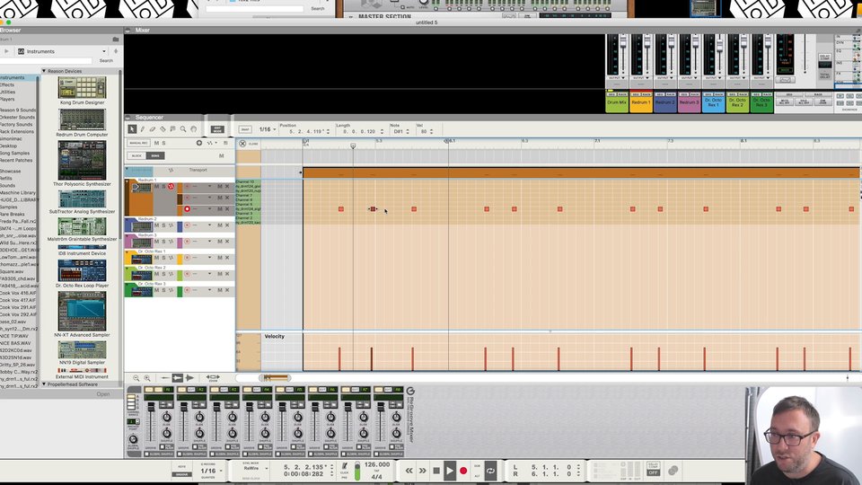Click the Fast Forward button in transport
862x485 pixels.
tap(422, 471)
